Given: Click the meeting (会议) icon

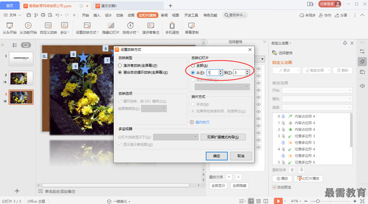Looking at the screenshot, I should tap(65, 25).
